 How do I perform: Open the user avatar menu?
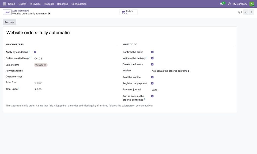252,4
